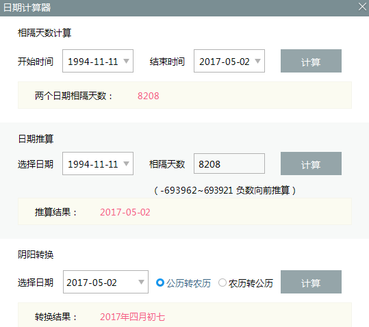Click the 转换结果 2017年四月初七 text
Image resolution: width=369 pixels, height=327 pixels.
(133, 317)
